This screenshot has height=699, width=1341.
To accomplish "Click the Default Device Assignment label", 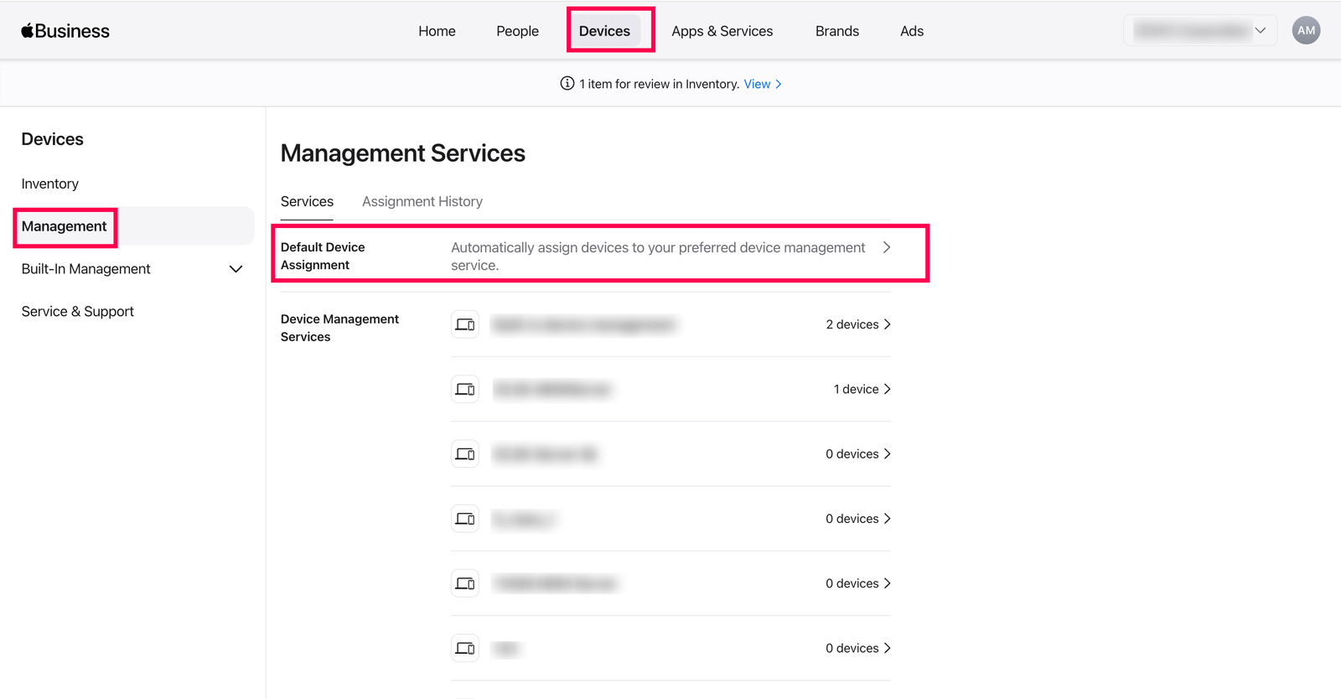I will (323, 256).
